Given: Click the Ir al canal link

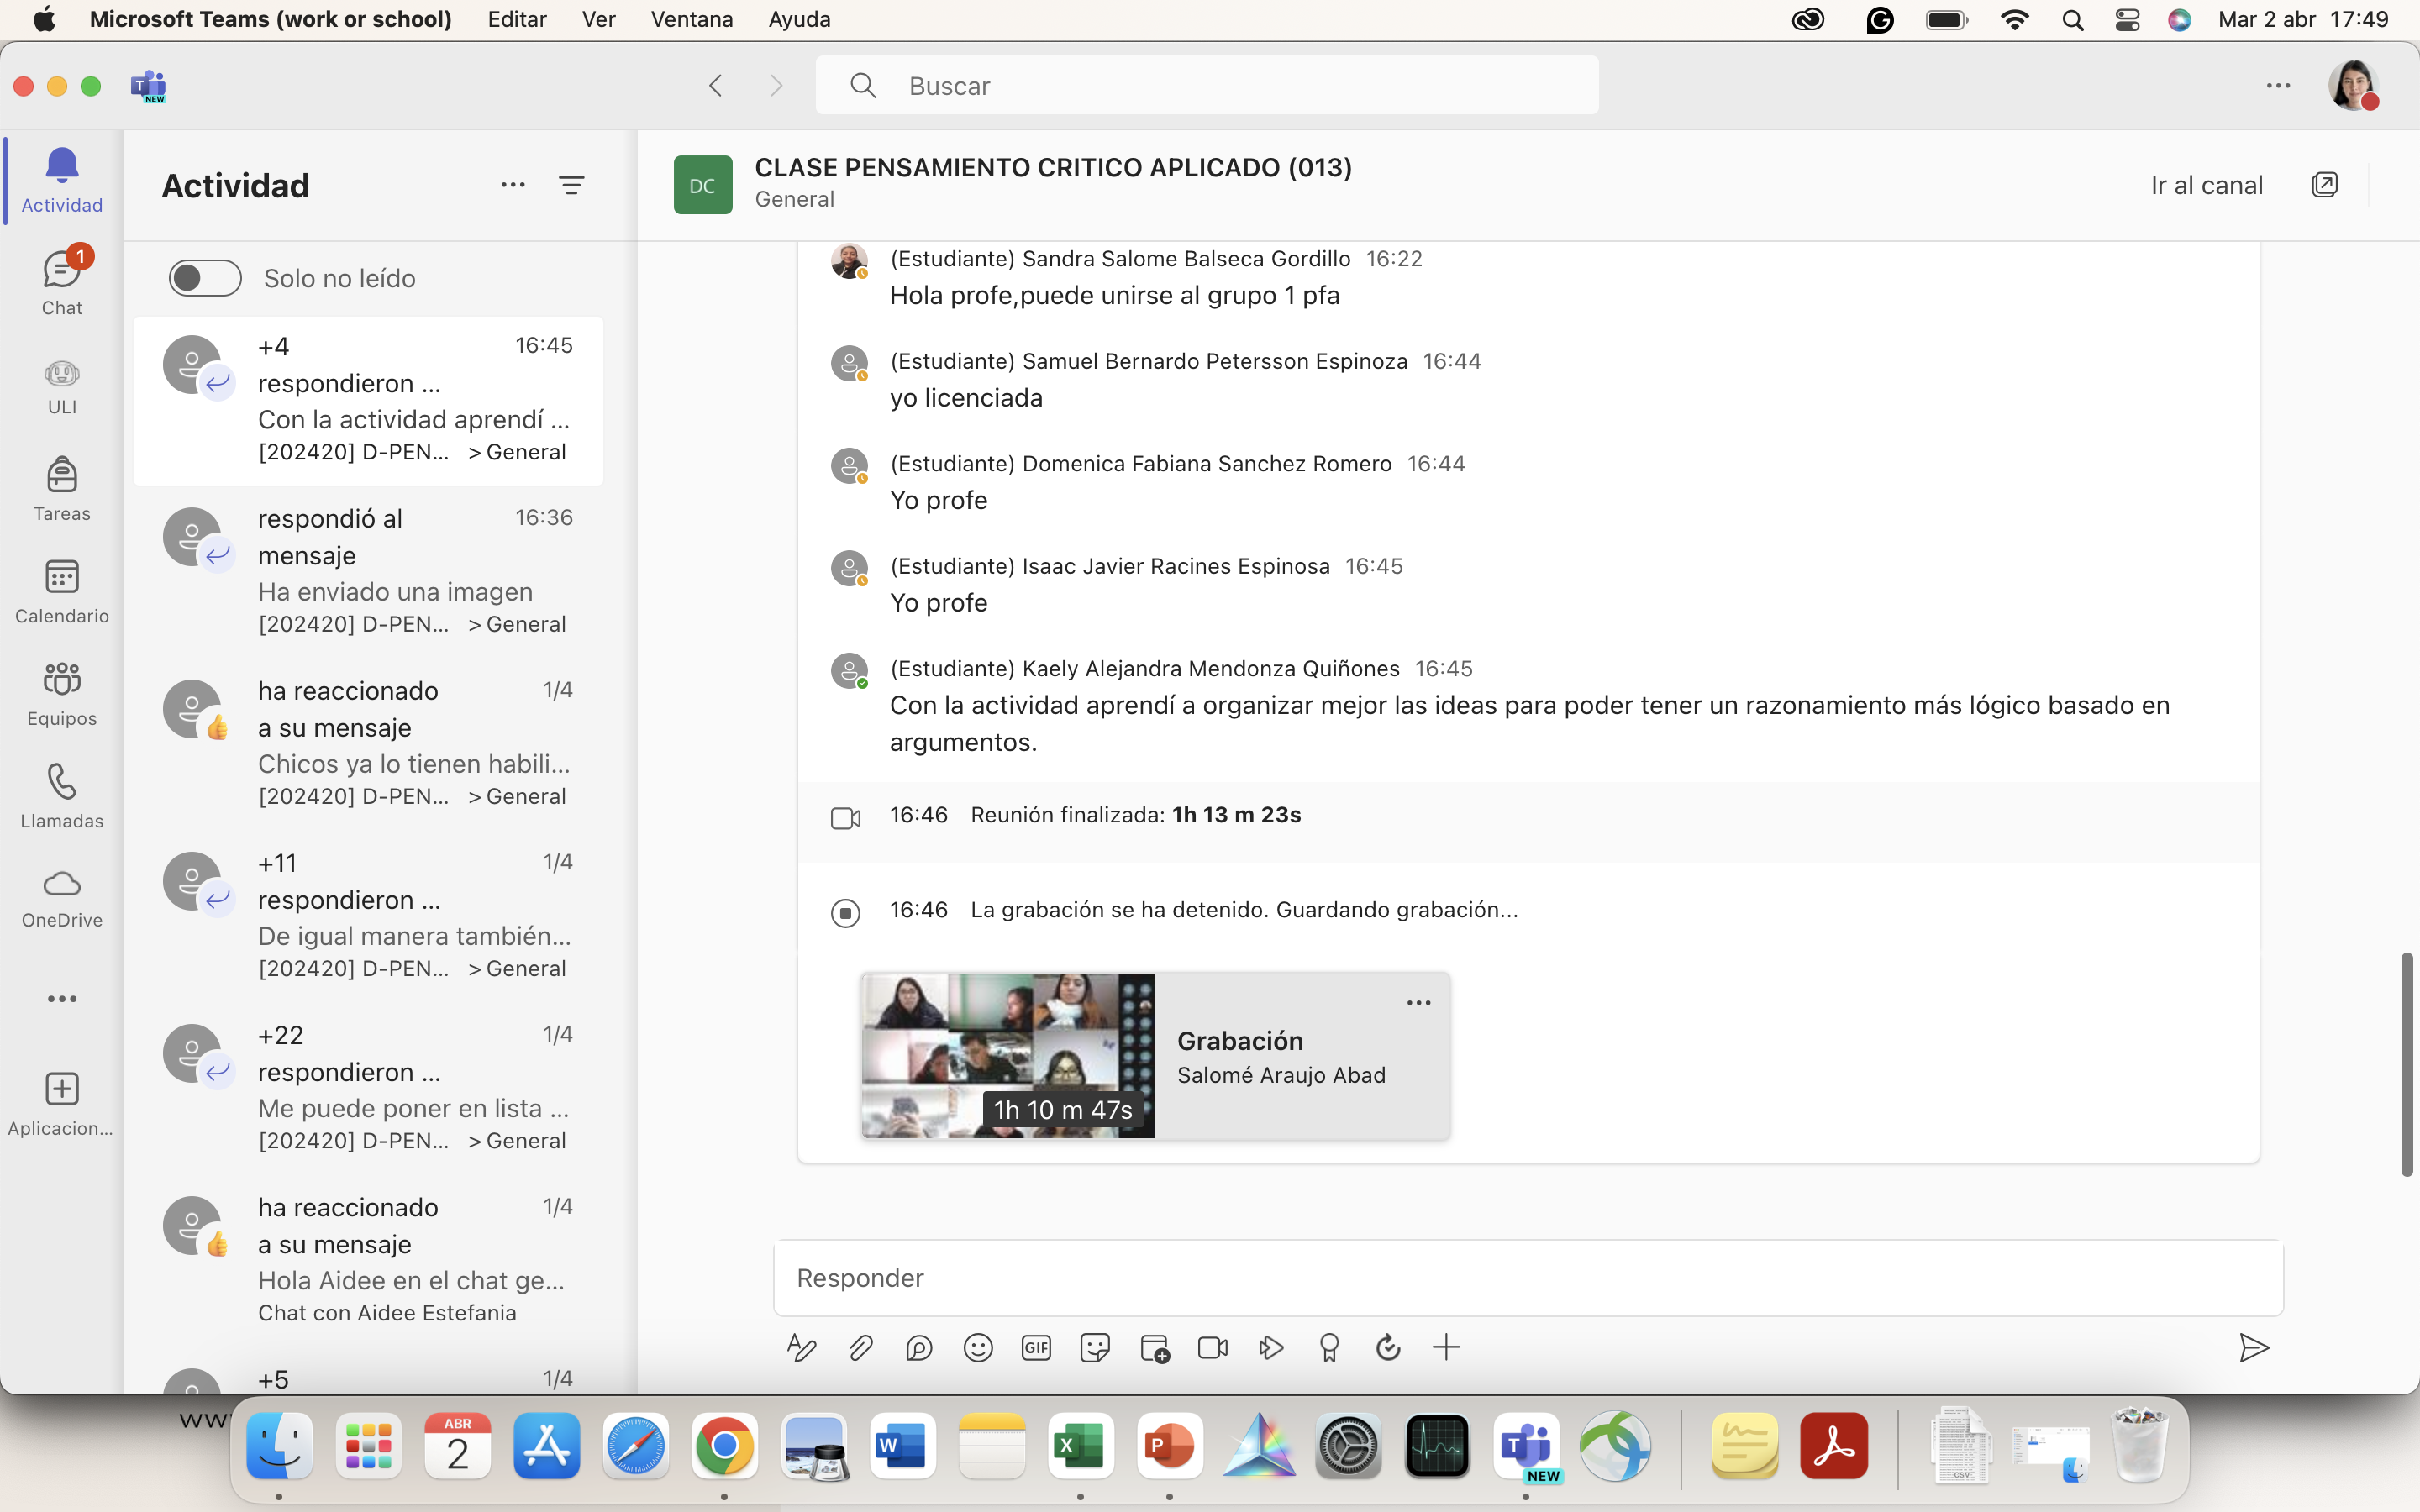Looking at the screenshot, I should coord(2206,185).
